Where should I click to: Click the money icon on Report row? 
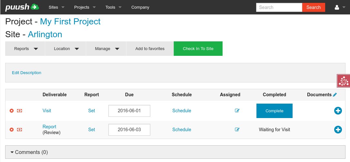coord(19,130)
